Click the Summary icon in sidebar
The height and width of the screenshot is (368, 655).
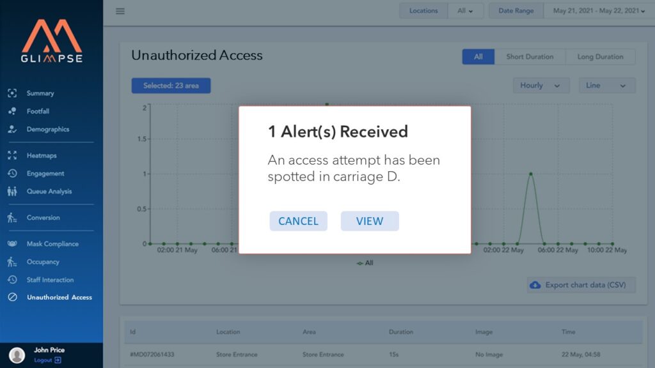click(12, 93)
